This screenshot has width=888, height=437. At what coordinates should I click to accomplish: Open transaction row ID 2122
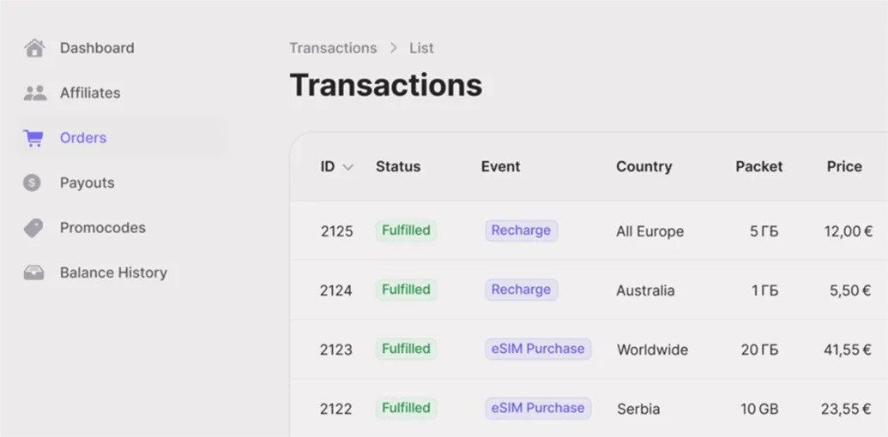[x=336, y=409]
